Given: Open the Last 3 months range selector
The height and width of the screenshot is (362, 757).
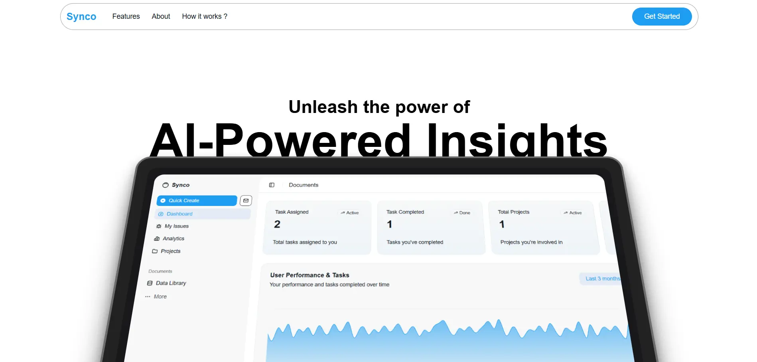Looking at the screenshot, I should (601, 279).
